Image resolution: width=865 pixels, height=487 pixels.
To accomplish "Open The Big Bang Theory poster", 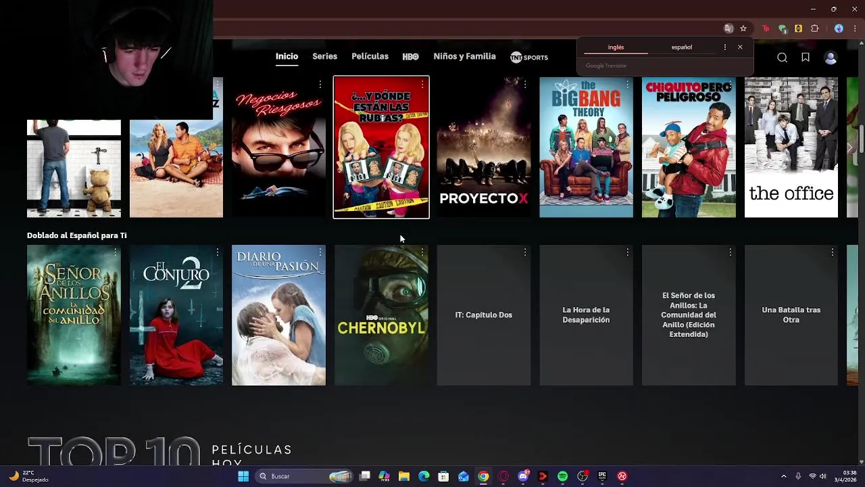I will point(586,147).
